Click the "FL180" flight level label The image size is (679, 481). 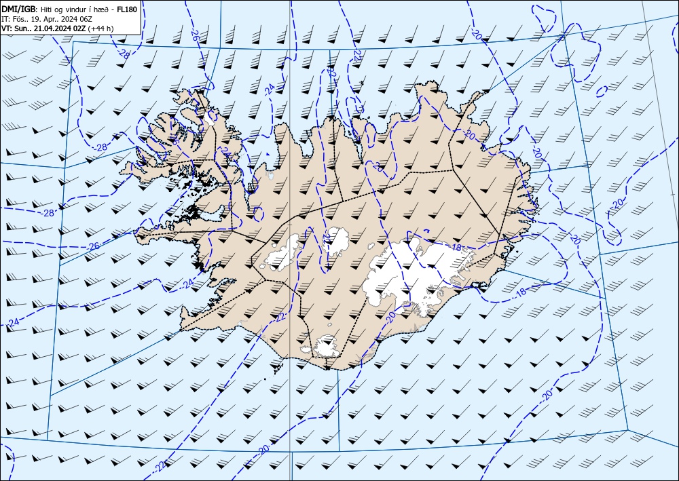(x=127, y=9)
